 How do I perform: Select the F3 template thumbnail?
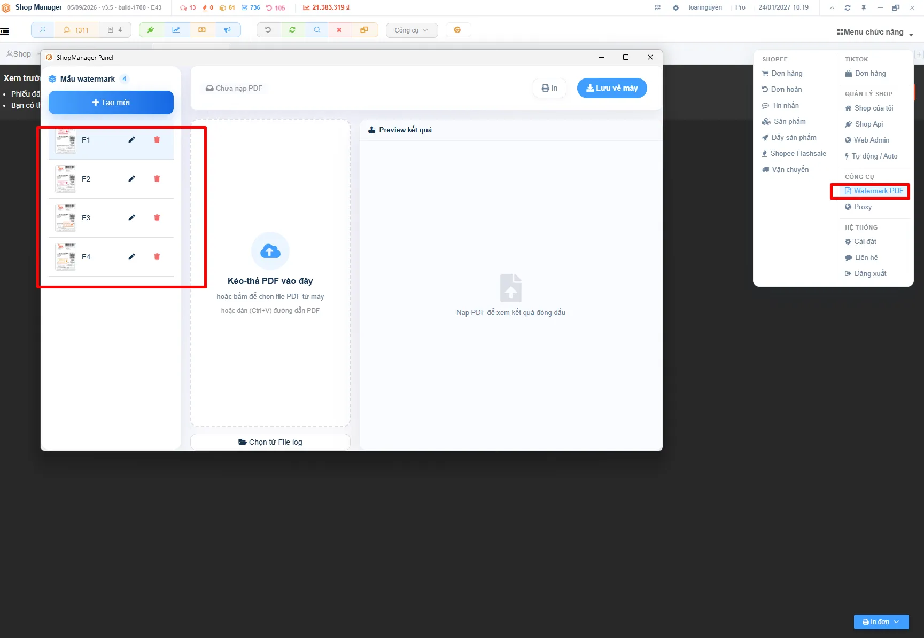point(66,218)
